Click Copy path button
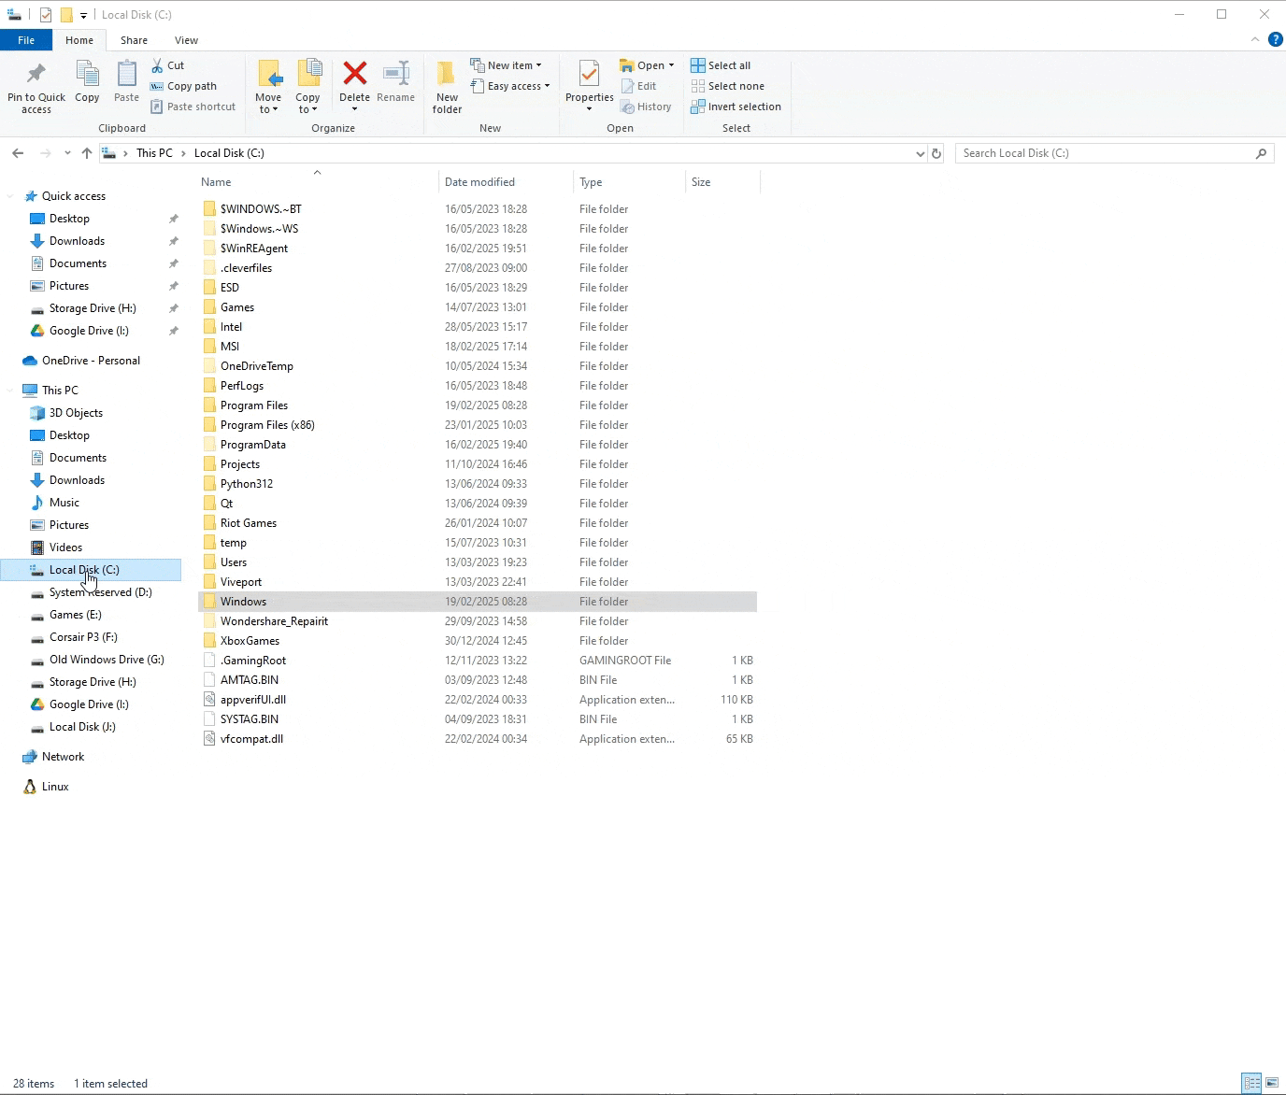This screenshot has height=1095, width=1286. [183, 86]
